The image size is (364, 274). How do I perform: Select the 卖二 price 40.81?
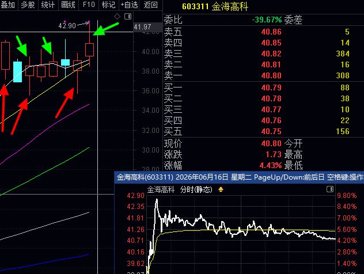[x=271, y=64]
